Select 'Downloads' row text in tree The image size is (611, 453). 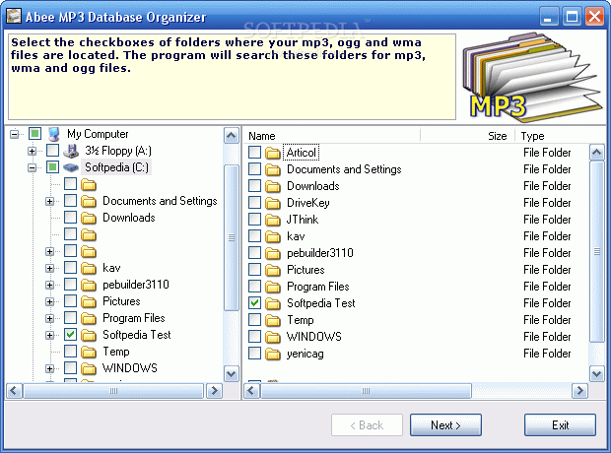click(x=129, y=218)
